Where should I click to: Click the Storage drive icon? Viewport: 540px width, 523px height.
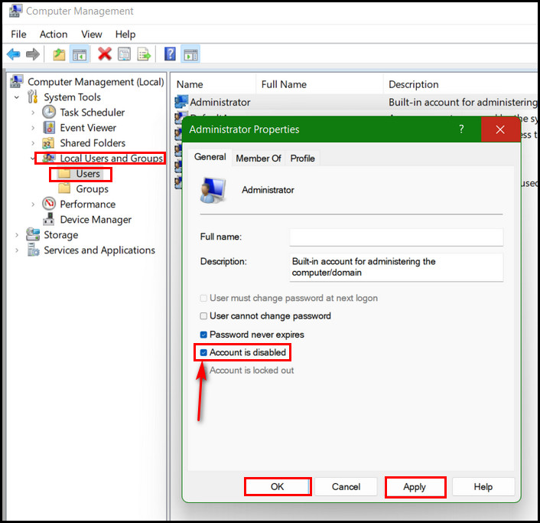click(33, 234)
